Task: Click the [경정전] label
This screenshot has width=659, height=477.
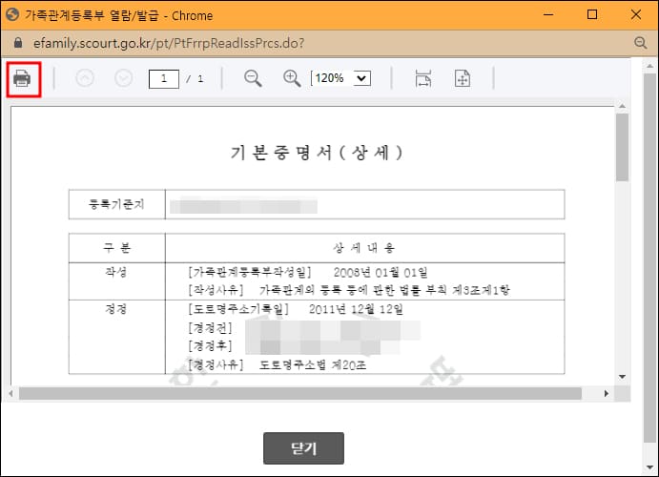Action: click(210, 328)
